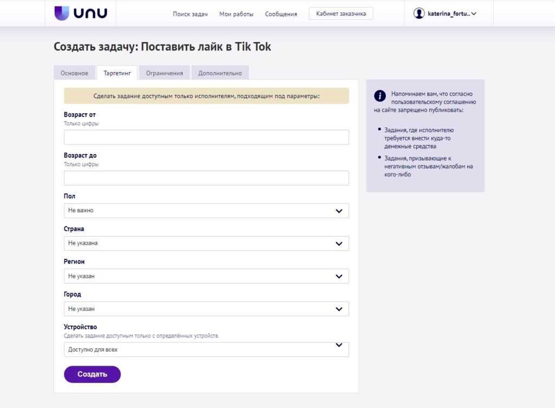Click the rule about денежные средства
The height and width of the screenshot is (408, 555).
[419, 138]
